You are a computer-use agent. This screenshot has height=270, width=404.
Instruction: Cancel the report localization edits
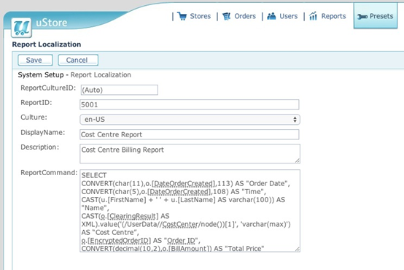[x=78, y=60]
